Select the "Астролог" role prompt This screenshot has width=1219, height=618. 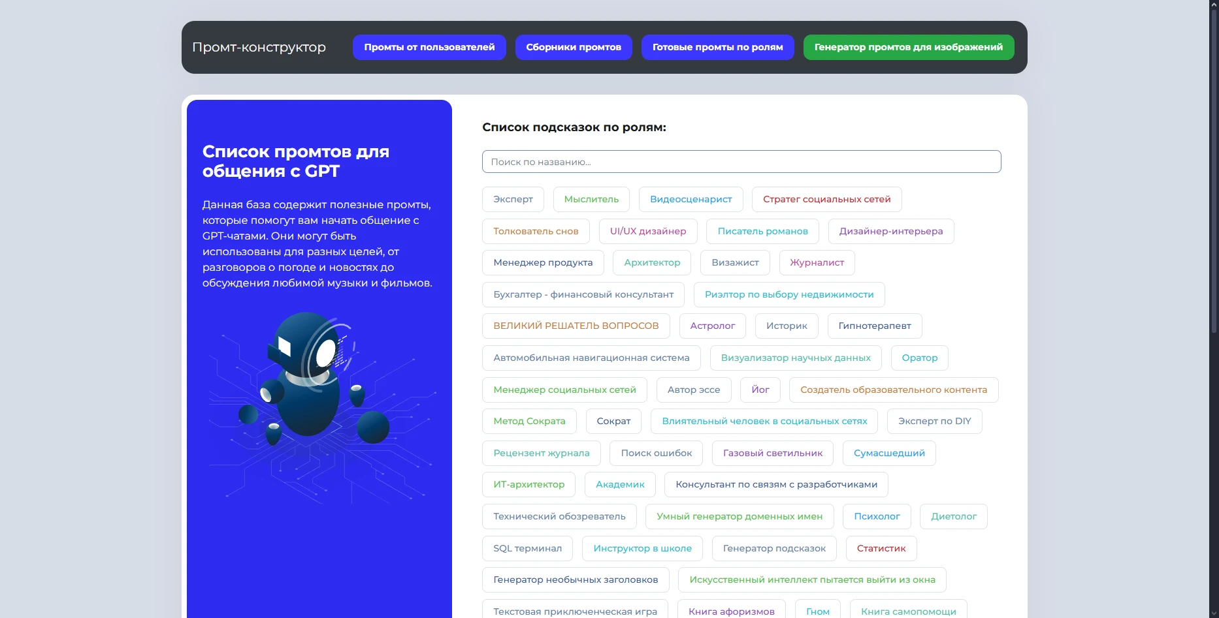pos(712,326)
